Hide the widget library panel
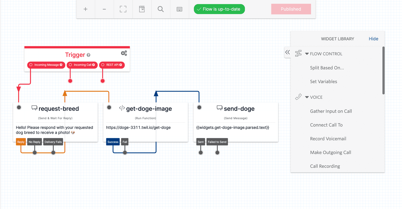Image resolution: width=402 pixels, height=209 pixels. coord(373,39)
